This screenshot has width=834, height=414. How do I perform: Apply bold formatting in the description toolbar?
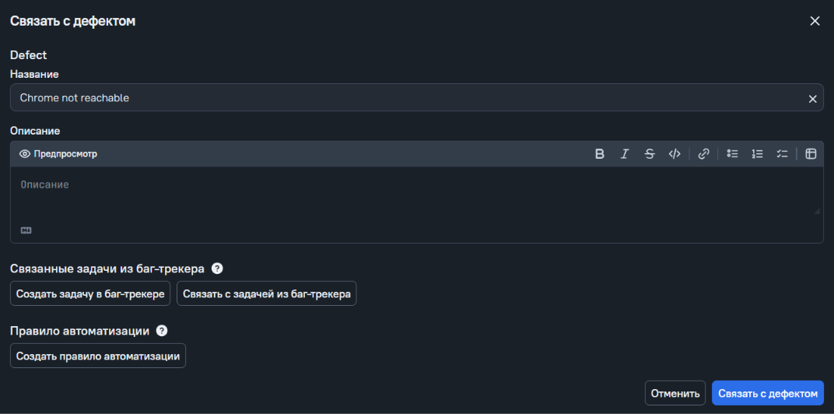[599, 154]
